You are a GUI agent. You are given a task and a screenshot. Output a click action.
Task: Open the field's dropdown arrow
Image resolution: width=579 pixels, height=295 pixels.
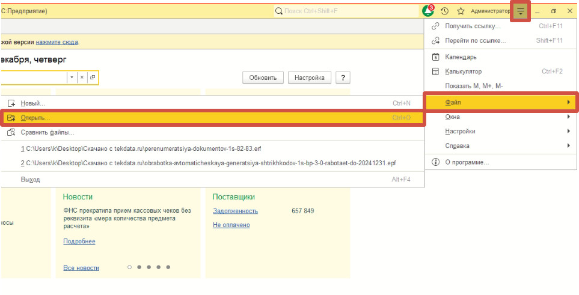pyautogui.click(x=72, y=78)
